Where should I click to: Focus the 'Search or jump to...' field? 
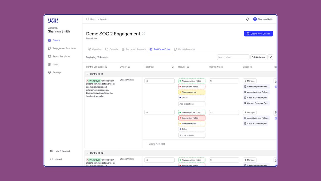tap(100, 19)
